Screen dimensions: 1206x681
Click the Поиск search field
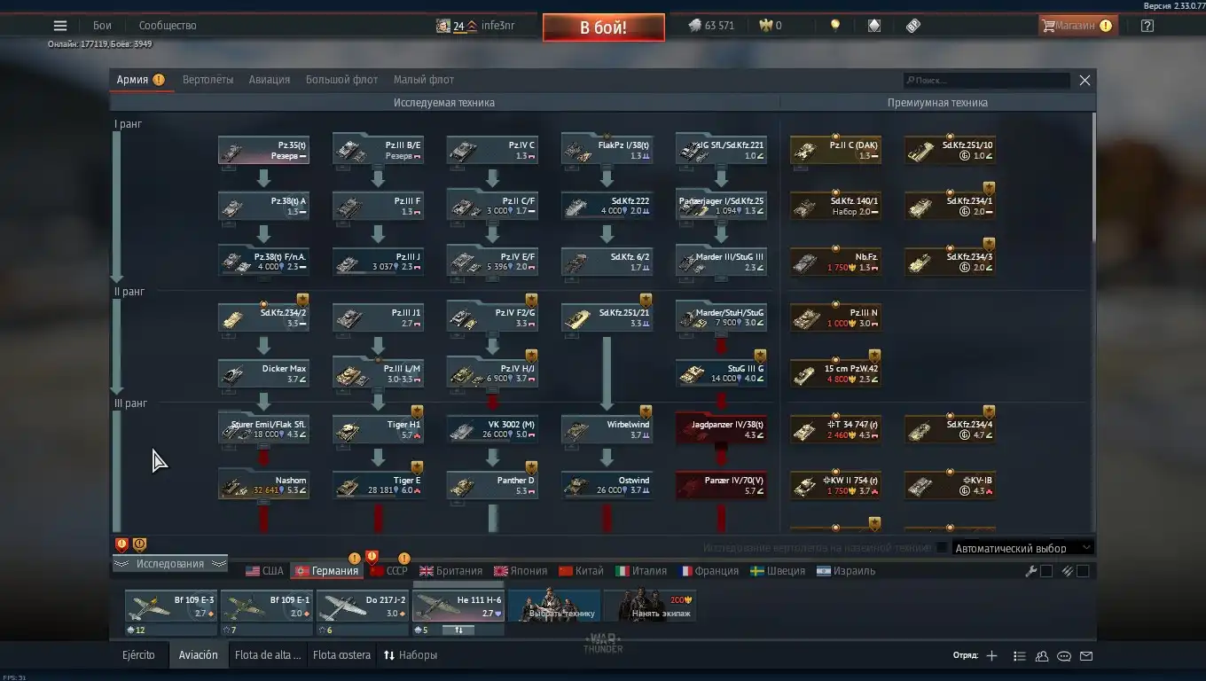[x=987, y=80]
